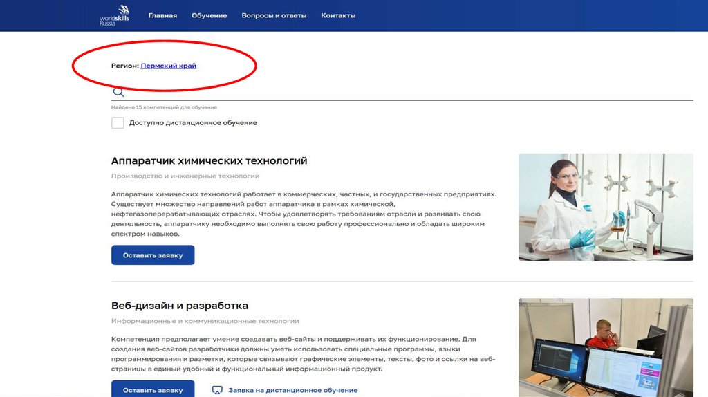
Task: Navigate to Контакты
Action: click(338, 15)
